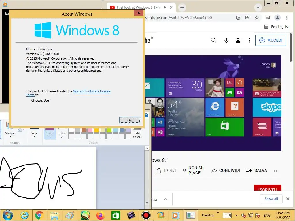Click Edit colors in Paint

[137, 134]
